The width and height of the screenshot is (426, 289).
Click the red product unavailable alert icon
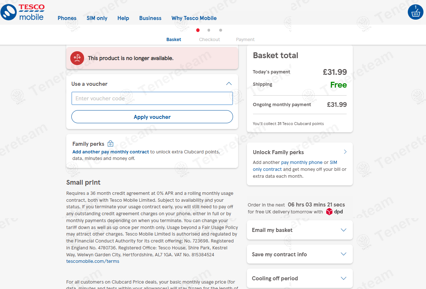(77, 58)
